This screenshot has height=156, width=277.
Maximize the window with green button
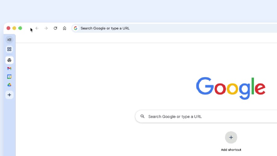20,28
